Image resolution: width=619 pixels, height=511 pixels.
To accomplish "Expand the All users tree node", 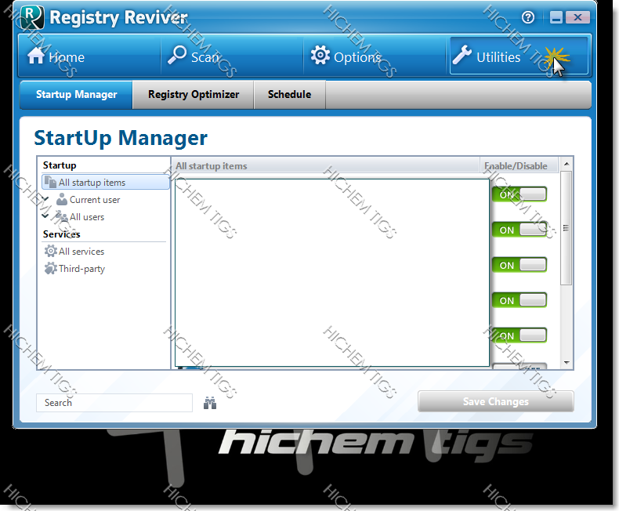I will pos(45,216).
